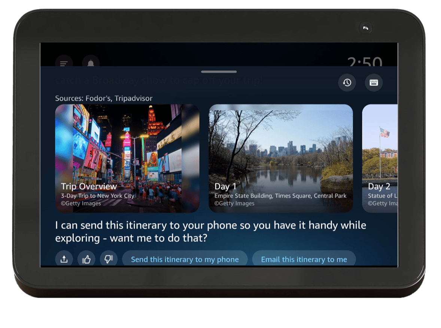The image size is (441, 328).
Task: Open conversation history clock icon
Action: pos(347,82)
